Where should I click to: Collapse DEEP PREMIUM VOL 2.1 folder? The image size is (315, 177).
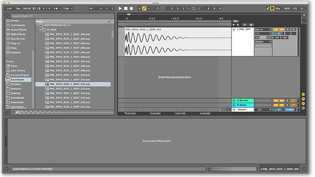click(x=37, y=25)
